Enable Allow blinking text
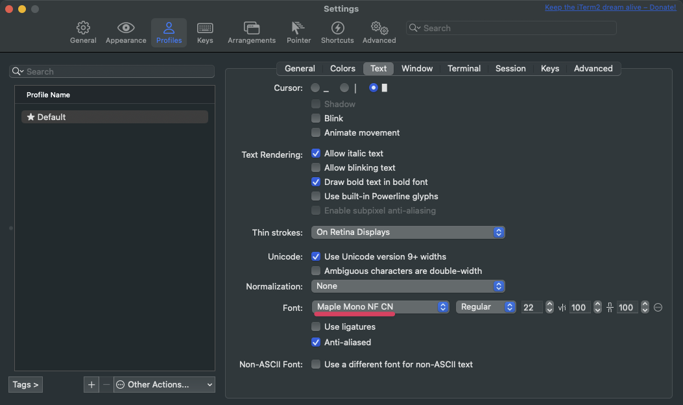Image resolution: width=683 pixels, height=405 pixels. [316, 167]
